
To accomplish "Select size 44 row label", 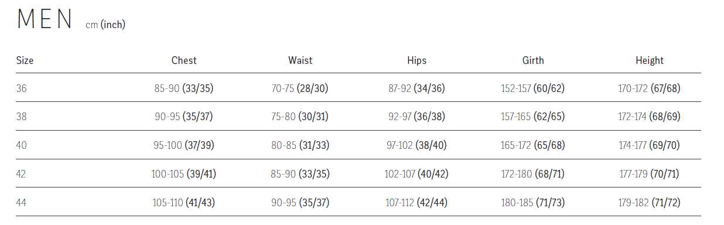I will [22, 203].
